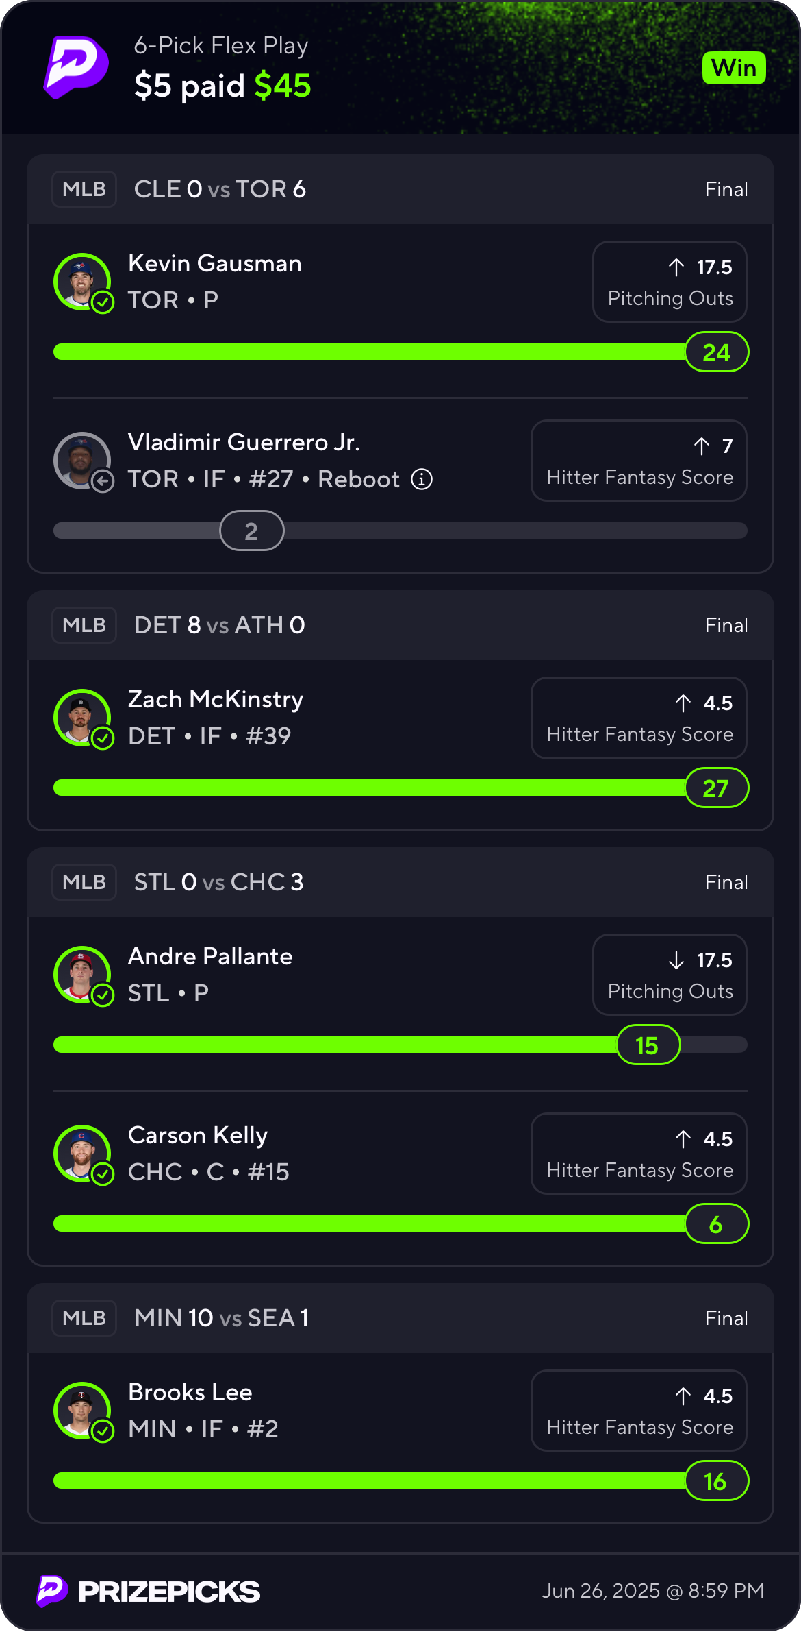Click the DET 8 vs ATH 0 header
Image resolution: width=801 pixels, height=1632 pixels.
tap(220, 625)
